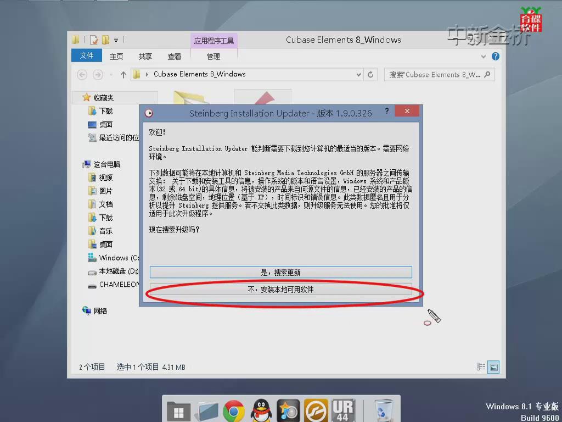The image size is (562, 422).
Task: Click new folder icon in quick access toolbar
Action: (106, 40)
